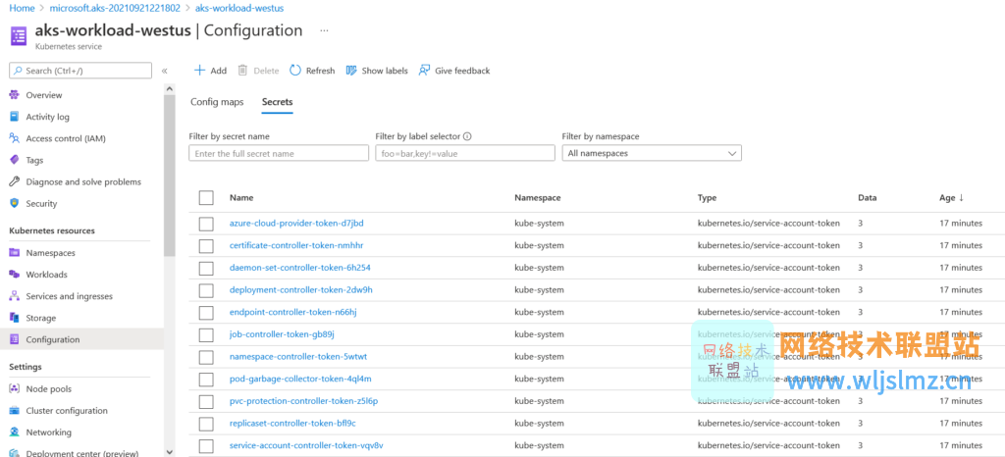Click the Access control (IAM) icon
1005x457 pixels.
tap(14, 138)
